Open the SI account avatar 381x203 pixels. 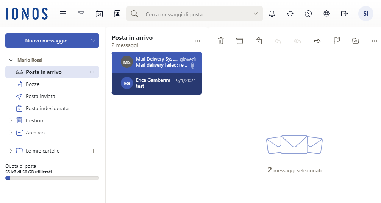pyautogui.click(x=366, y=14)
